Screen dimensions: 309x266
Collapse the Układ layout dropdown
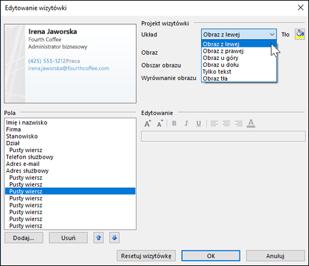239,34
